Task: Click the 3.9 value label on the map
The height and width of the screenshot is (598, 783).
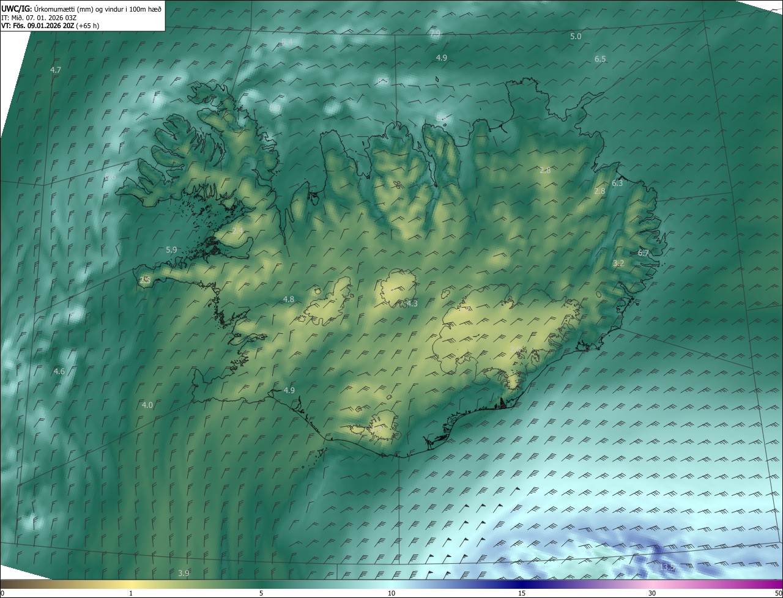Action: (184, 573)
